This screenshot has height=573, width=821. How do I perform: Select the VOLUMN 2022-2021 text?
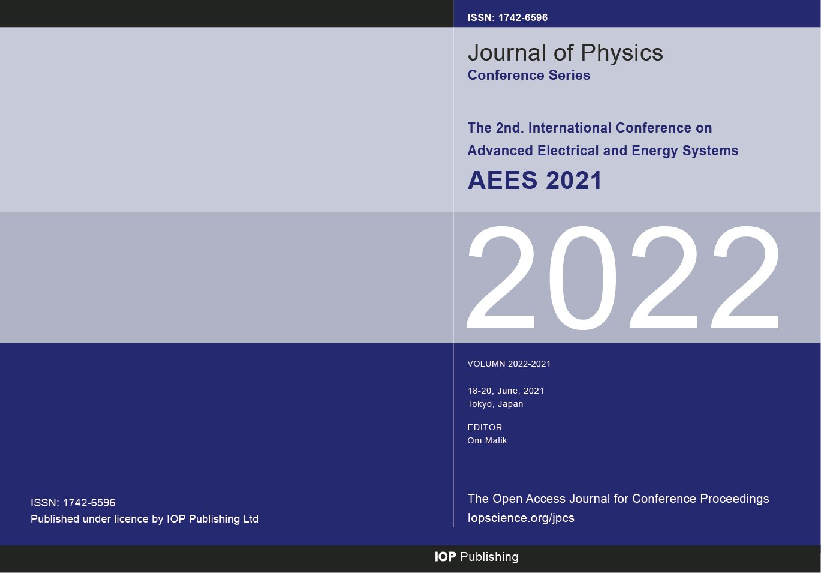point(509,364)
